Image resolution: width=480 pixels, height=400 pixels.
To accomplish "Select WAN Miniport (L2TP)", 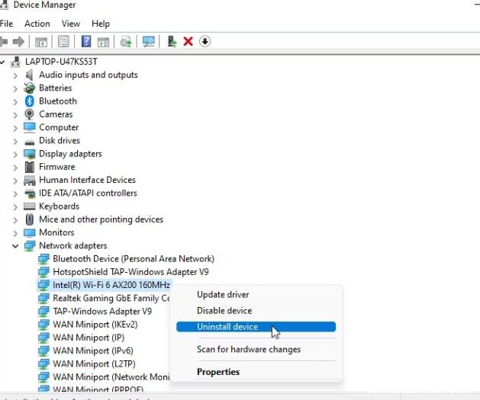I will [94, 364].
